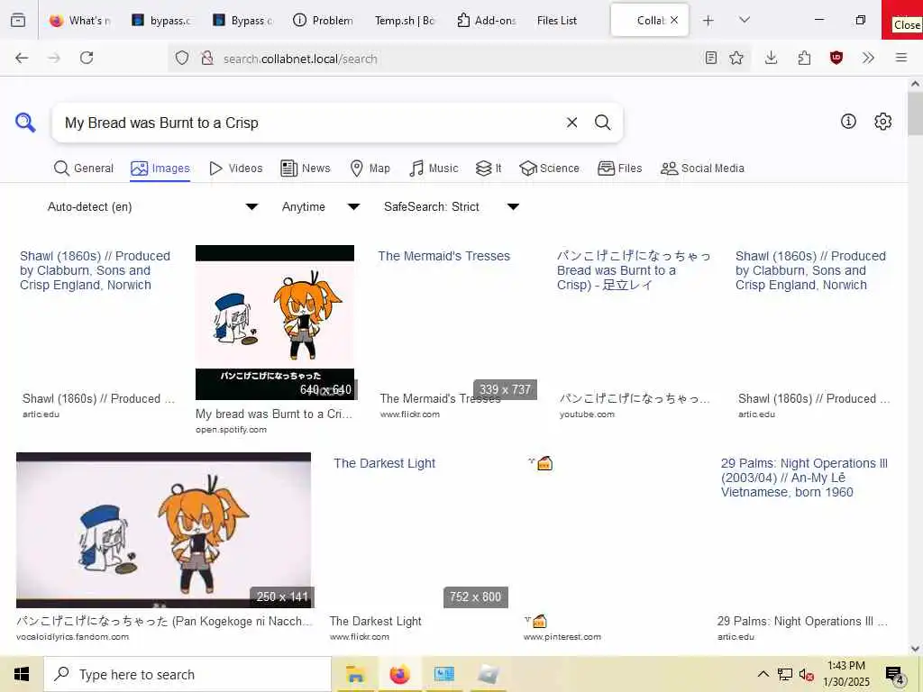923x692 pixels.
Task: Click the Windows taskbar search box
Action: click(187, 674)
